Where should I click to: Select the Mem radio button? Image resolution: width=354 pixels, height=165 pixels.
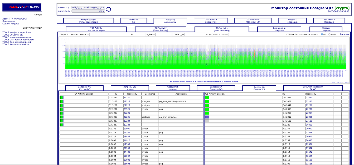click(329, 34)
